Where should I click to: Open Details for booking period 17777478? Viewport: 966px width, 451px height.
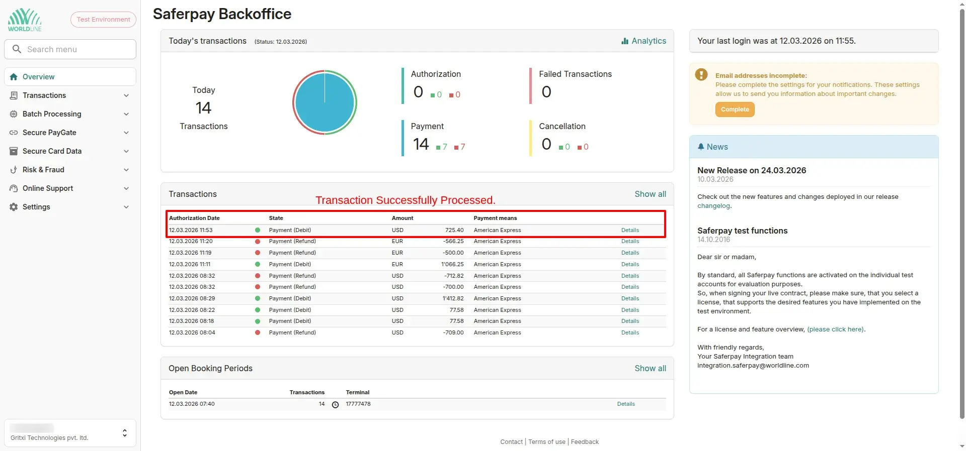tap(626, 404)
